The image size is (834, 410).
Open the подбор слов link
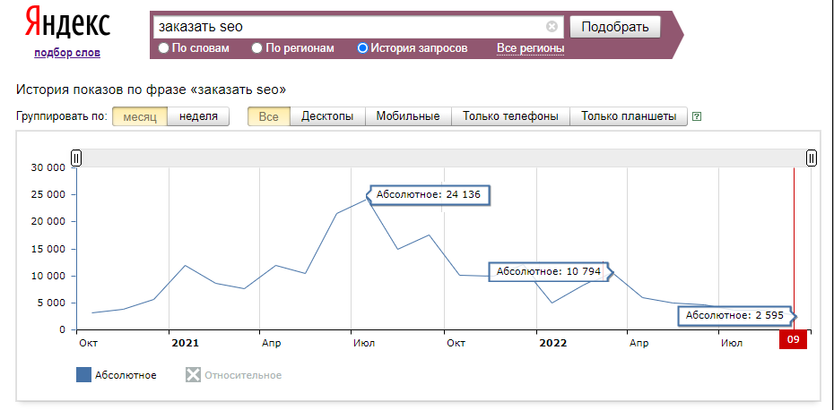(67, 53)
